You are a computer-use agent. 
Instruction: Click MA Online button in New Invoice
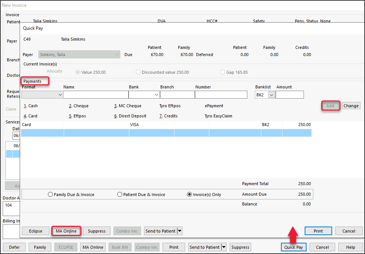coord(93,247)
